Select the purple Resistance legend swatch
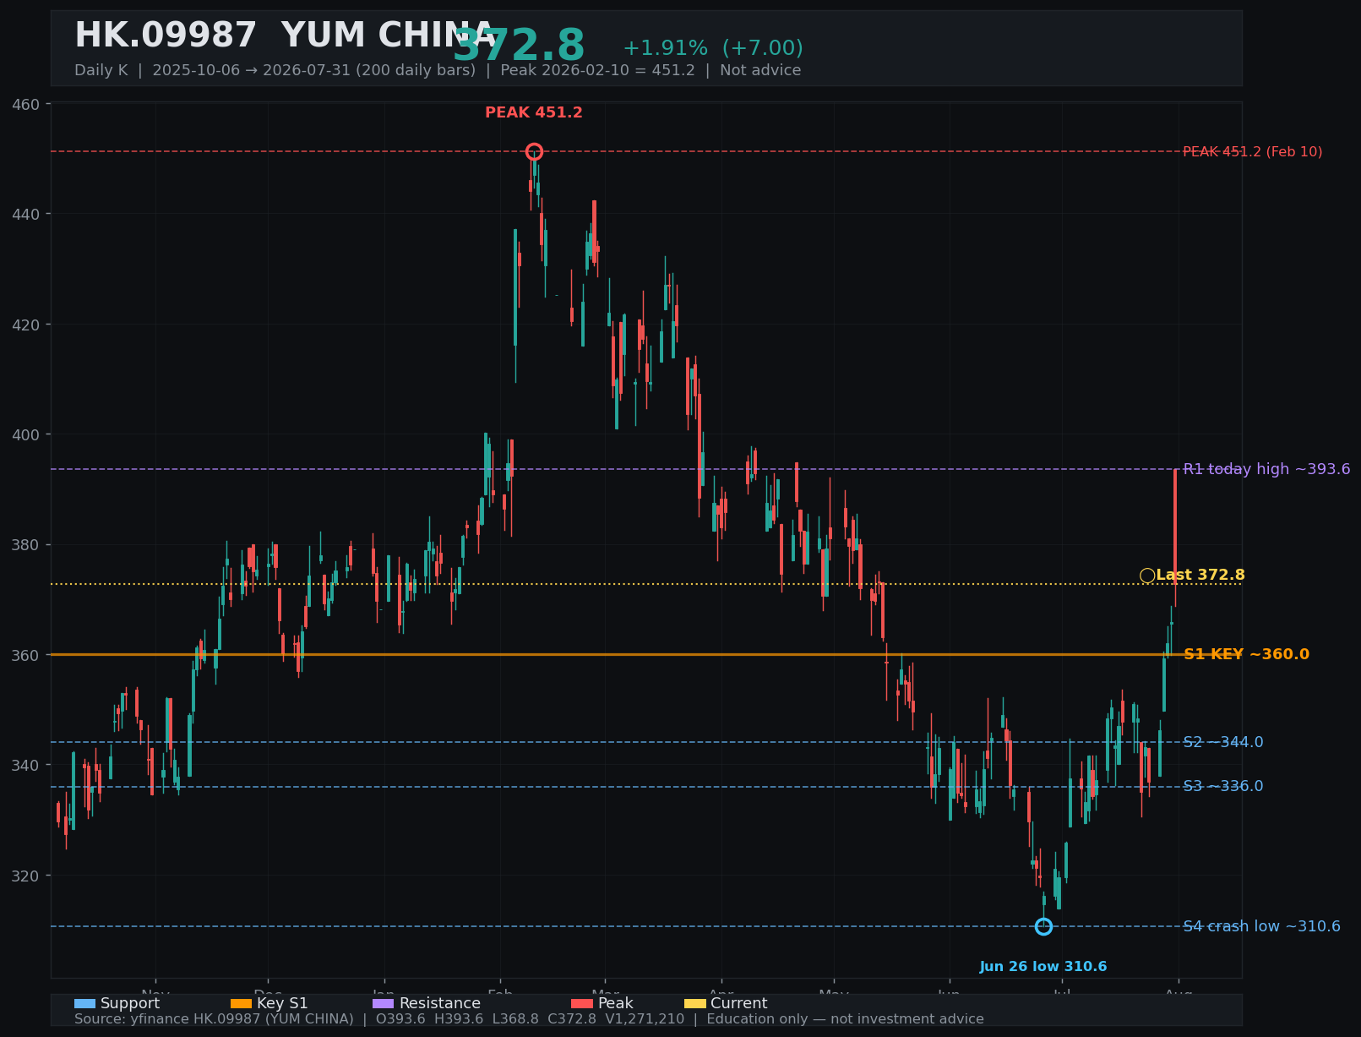 383,1003
